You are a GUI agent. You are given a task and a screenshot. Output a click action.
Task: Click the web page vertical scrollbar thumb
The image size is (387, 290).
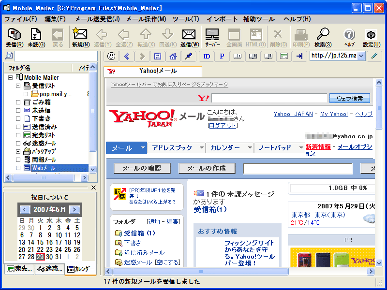(x=379, y=108)
